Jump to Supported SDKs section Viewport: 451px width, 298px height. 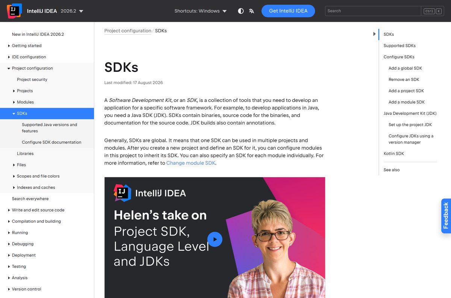pos(400,46)
